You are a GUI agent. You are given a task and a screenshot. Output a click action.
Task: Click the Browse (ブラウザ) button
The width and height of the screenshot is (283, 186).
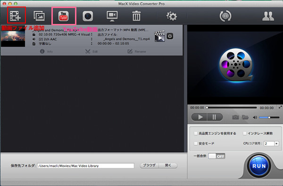click(149, 165)
